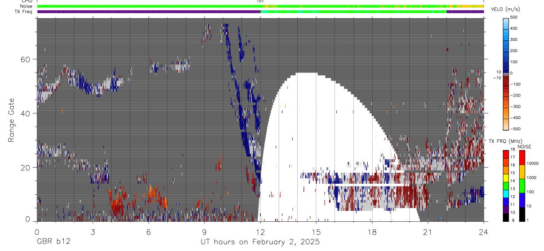The width and height of the screenshot is (544, 251).
Task: Click the red-orange 16–17 MHz TX FRQ swatch
Action: point(506,162)
